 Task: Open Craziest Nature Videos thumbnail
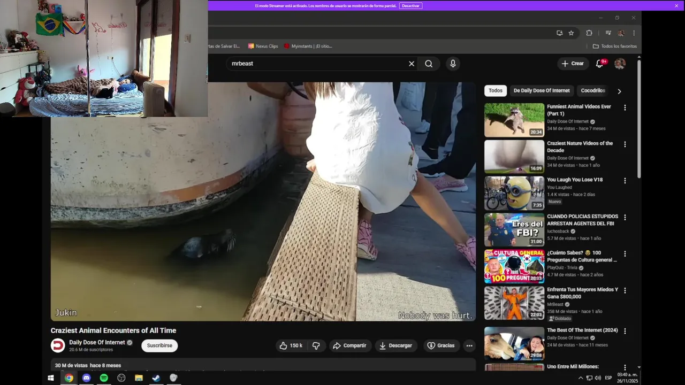pyautogui.click(x=514, y=157)
